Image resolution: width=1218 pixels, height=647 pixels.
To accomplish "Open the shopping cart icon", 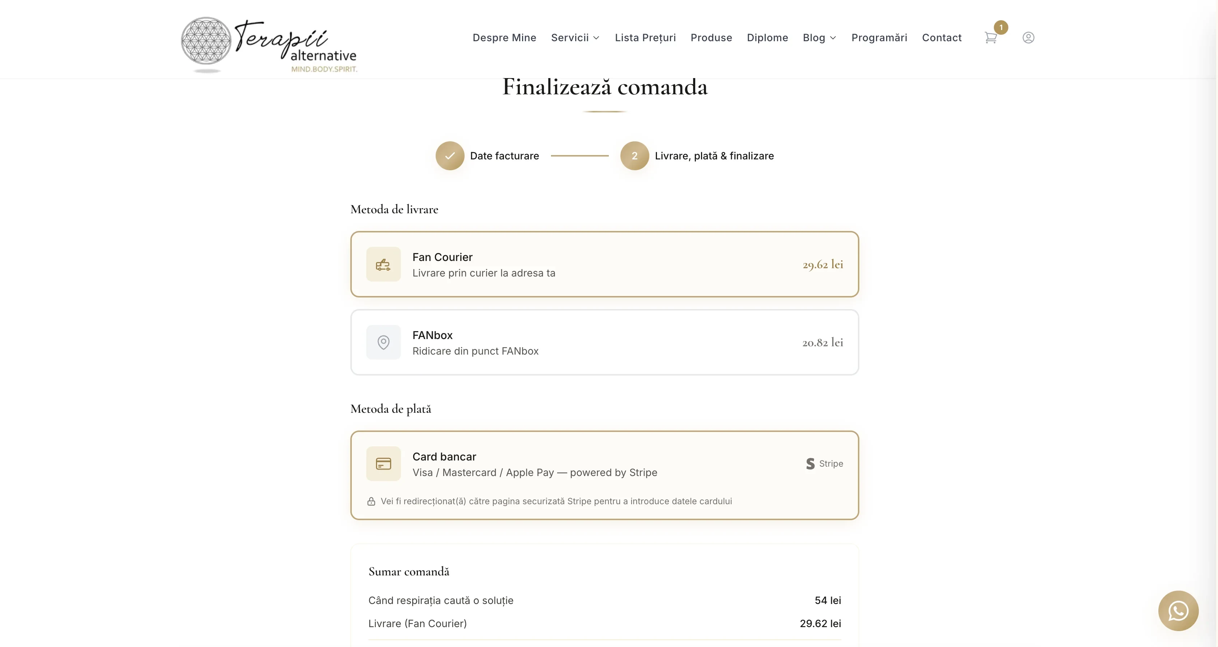I will pos(991,37).
